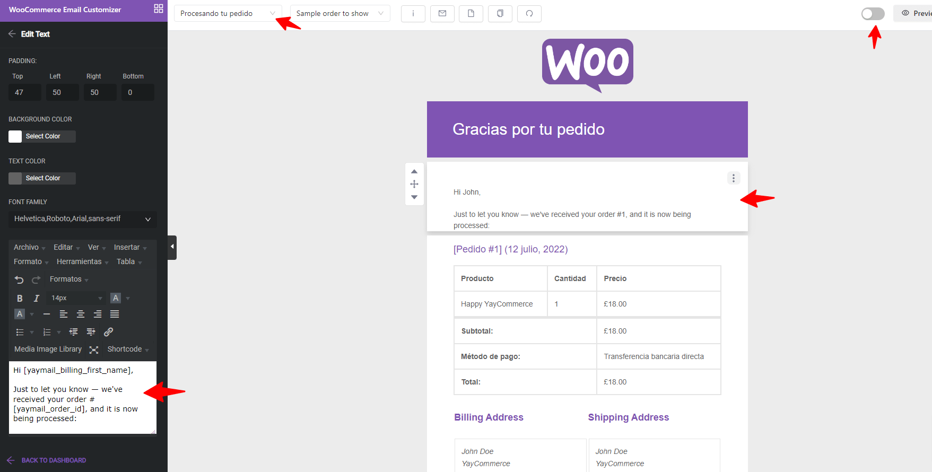The height and width of the screenshot is (472, 932).
Task: Toggle italic formatting
Action: [x=37, y=298]
